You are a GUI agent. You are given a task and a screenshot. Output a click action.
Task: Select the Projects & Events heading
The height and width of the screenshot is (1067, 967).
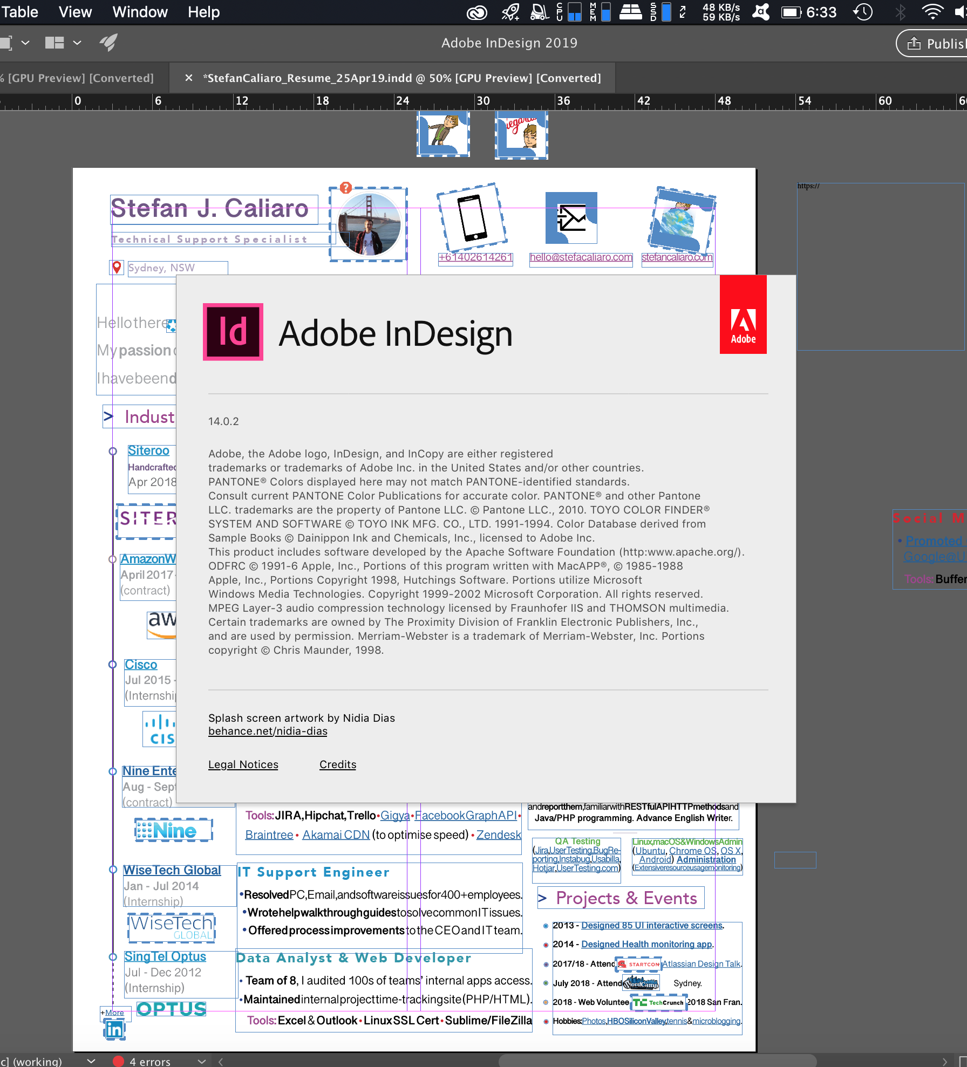pos(621,898)
